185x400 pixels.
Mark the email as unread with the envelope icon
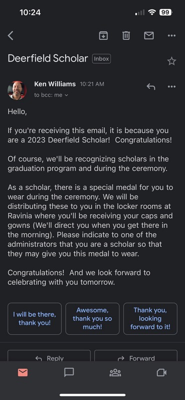(149, 35)
